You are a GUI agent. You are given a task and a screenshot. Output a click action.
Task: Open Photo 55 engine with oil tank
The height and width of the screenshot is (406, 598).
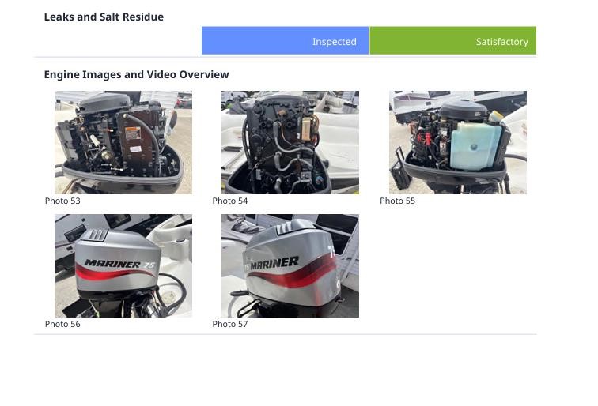pos(458,142)
